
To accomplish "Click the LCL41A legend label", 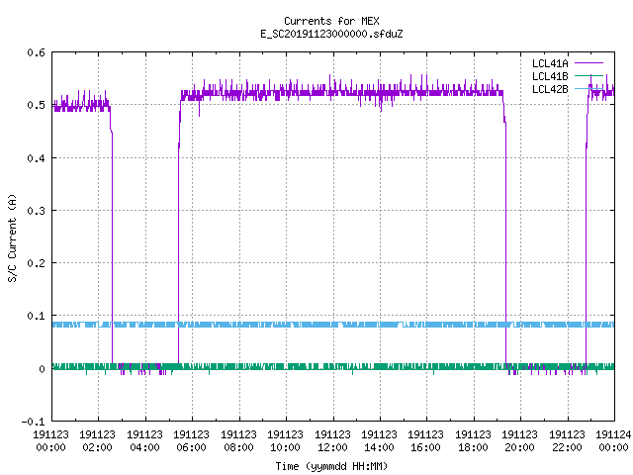I will (x=550, y=63).
